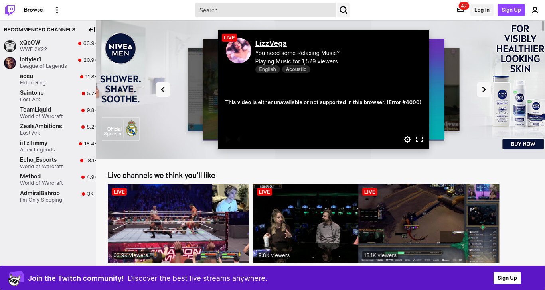
Task: Click the LIVE badge on featured player
Action: [x=229, y=38]
